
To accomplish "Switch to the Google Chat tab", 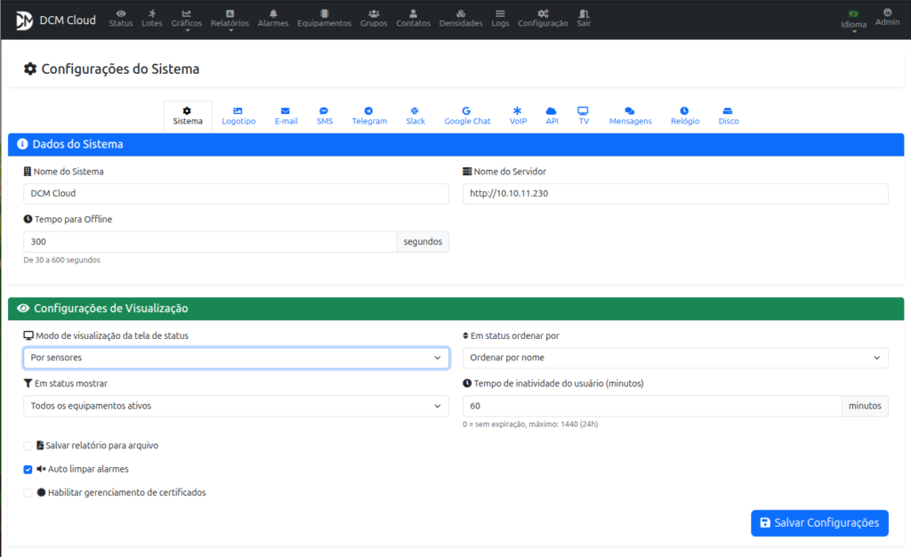I will pyautogui.click(x=467, y=116).
